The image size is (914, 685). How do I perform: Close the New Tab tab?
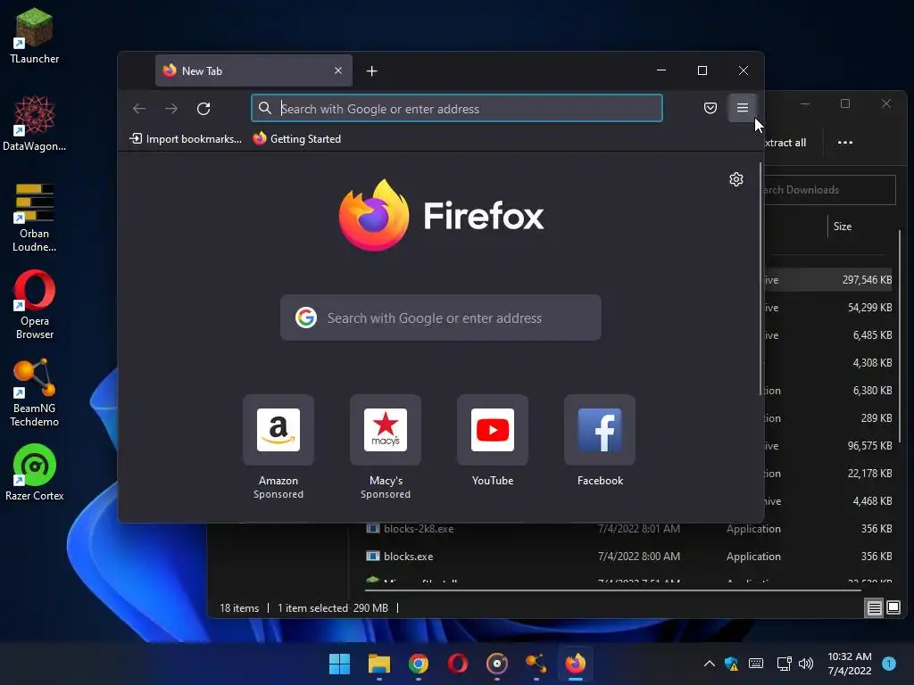click(x=338, y=70)
